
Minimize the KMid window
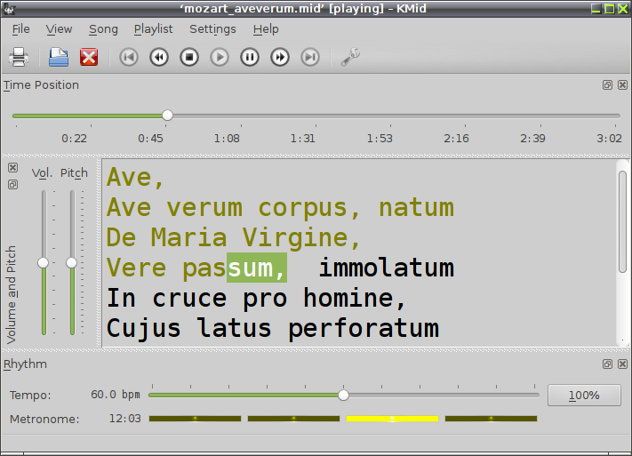pyautogui.click(x=596, y=9)
